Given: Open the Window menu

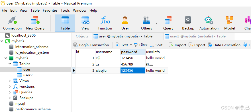Looking at the screenshot, I should point(79,10).
